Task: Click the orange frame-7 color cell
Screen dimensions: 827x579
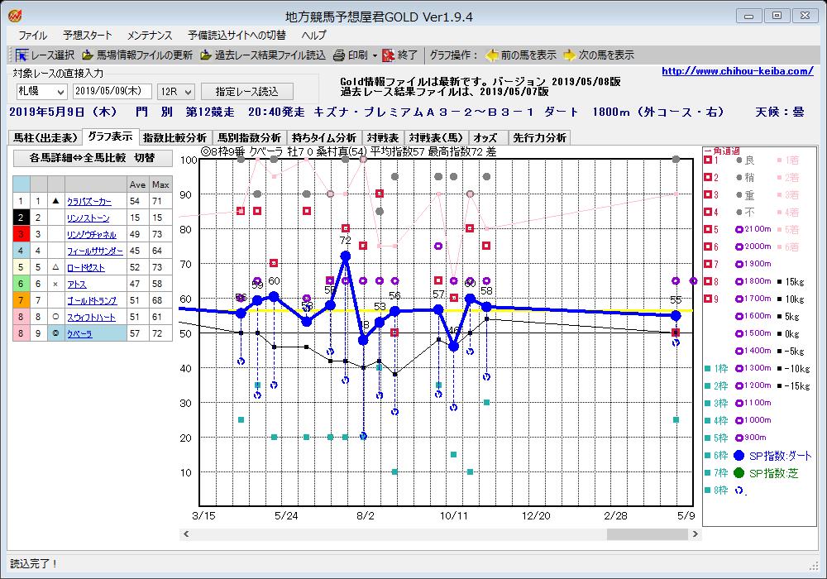Action: [x=22, y=300]
